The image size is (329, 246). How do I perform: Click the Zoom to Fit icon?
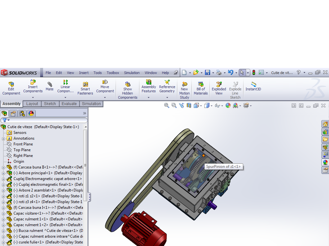tap(167, 105)
